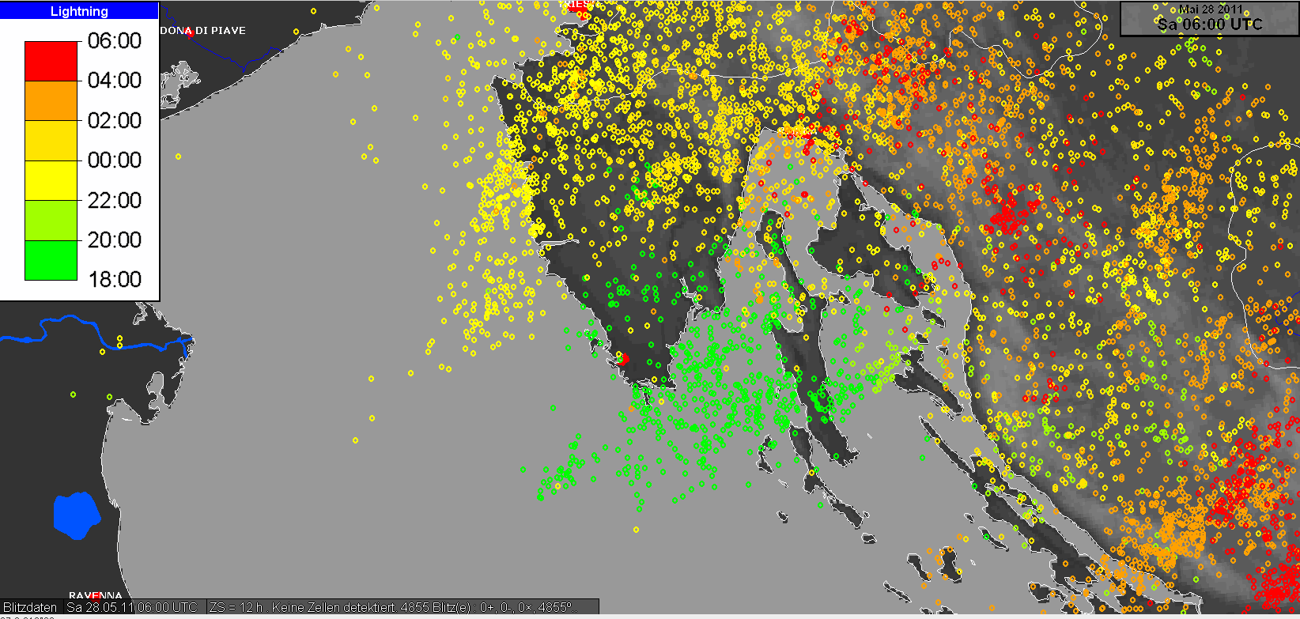Click the blue Lightning legend title
This screenshot has width=1300, height=619.
click(x=79, y=11)
